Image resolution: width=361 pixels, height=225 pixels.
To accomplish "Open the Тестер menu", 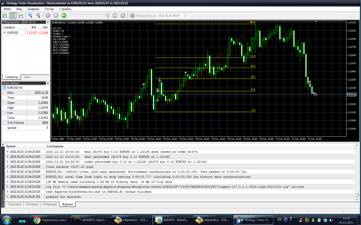I will click(49, 9).
